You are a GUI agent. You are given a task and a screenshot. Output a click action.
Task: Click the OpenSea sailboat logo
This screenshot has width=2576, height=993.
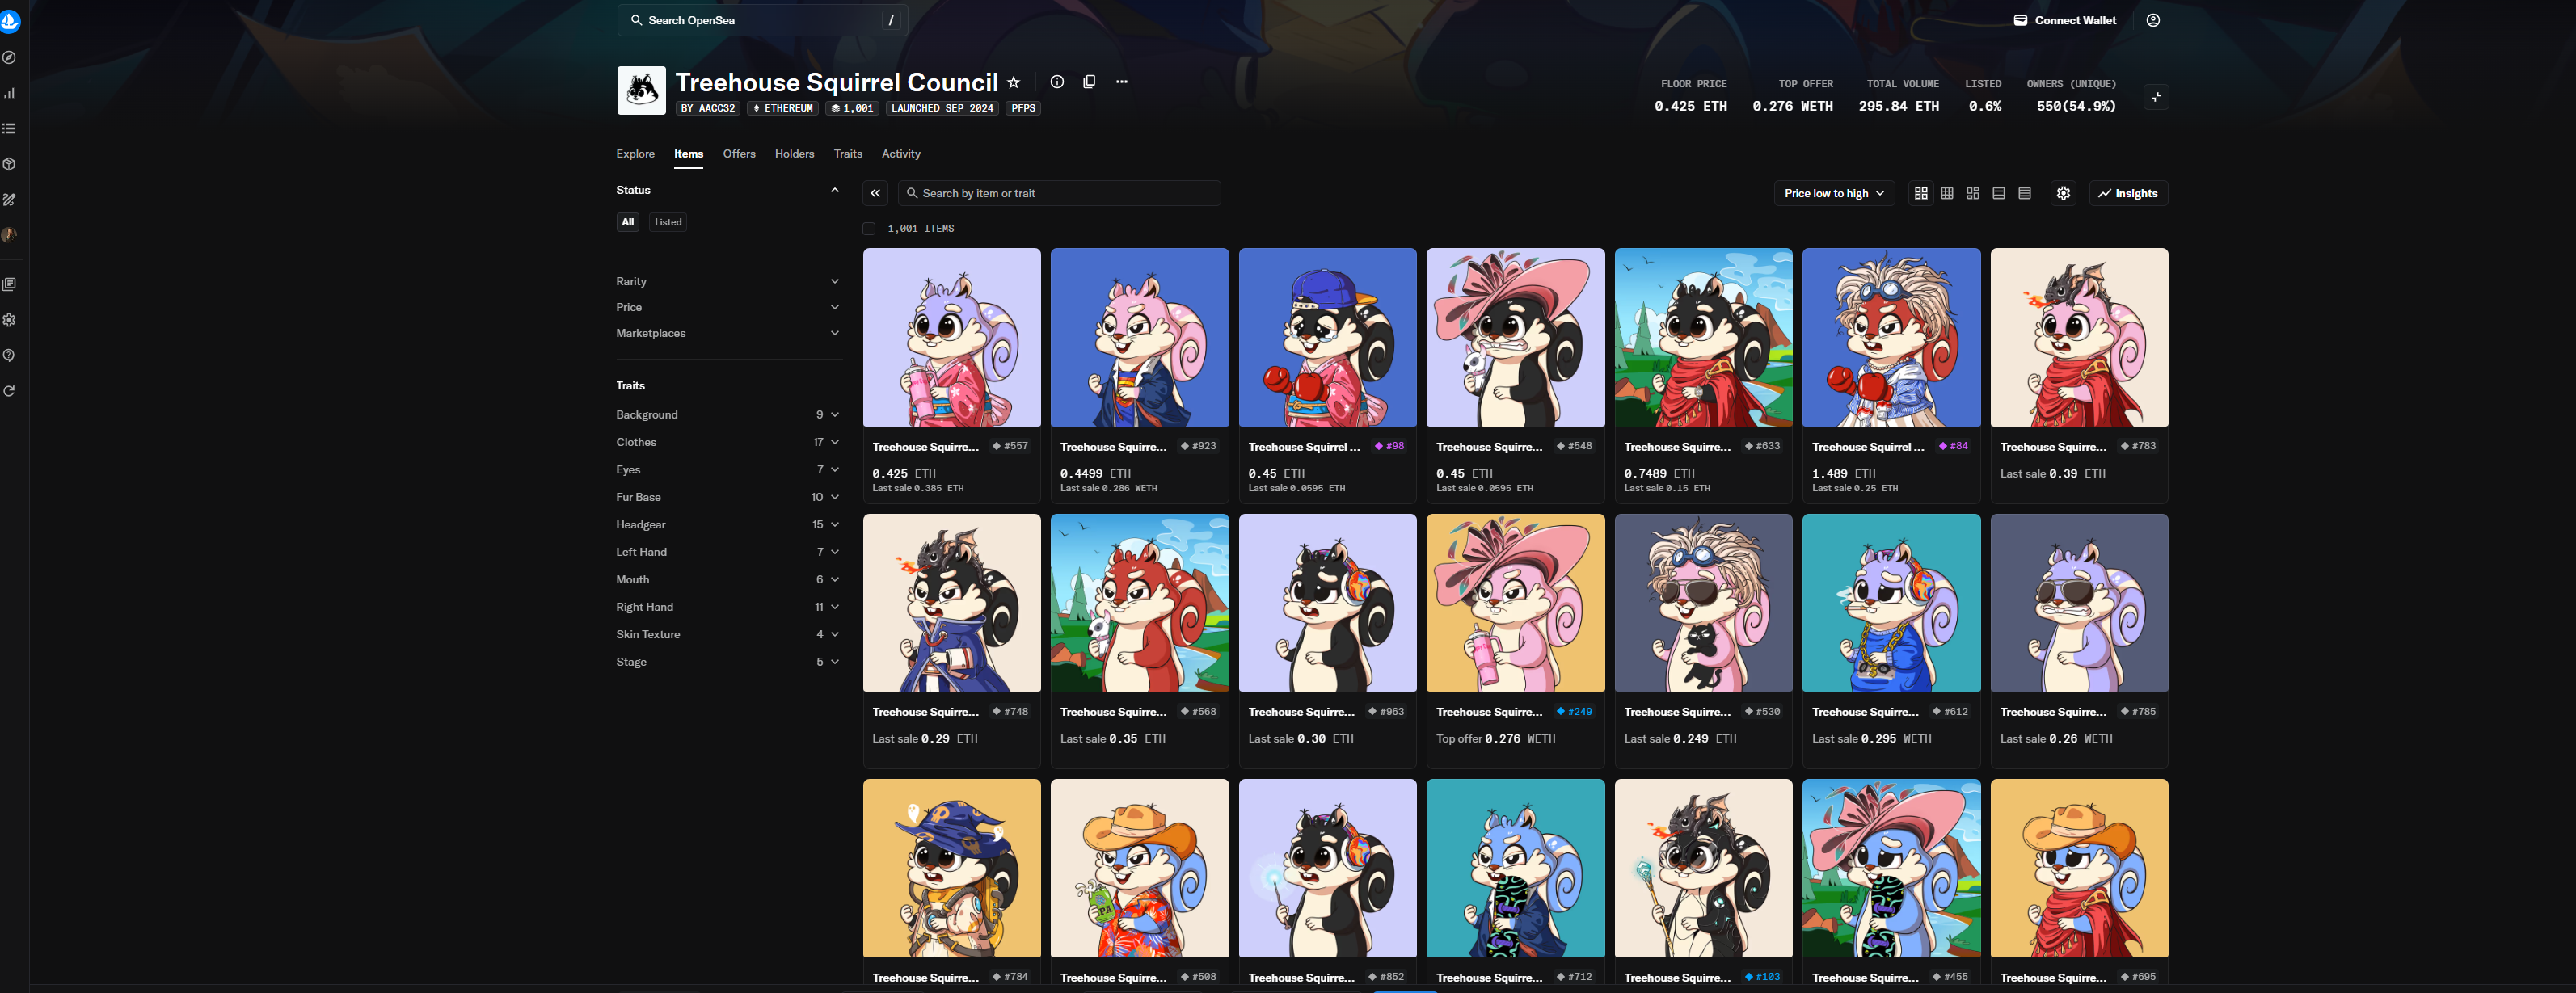point(9,20)
